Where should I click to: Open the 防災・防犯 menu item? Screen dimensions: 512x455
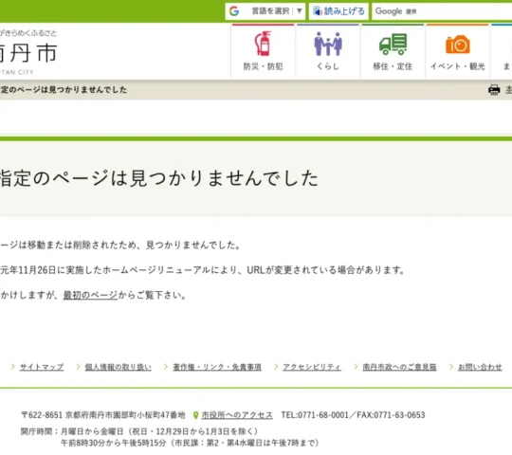263,51
